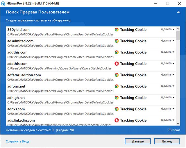Viewport: 186px width, 148px height.
Task: Click scrollbar up arrow of results list
Action: [178, 29]
